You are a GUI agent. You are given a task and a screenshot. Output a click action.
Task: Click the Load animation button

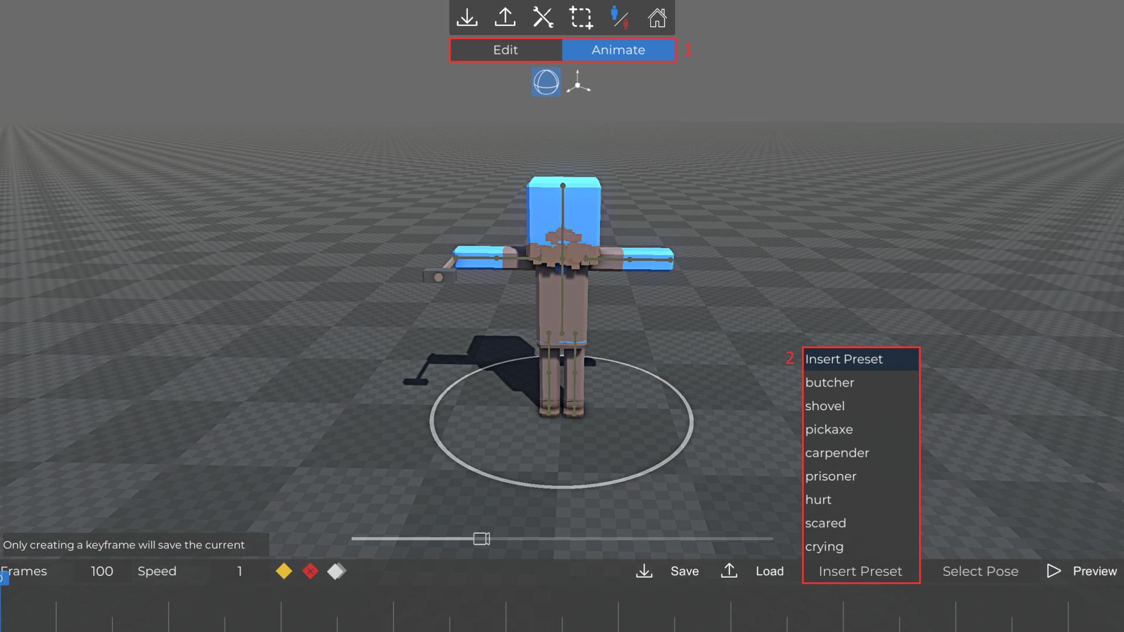tap(769, 571)
